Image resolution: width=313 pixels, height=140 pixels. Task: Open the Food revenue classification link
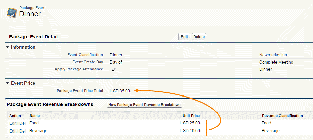tap(266, 123)
